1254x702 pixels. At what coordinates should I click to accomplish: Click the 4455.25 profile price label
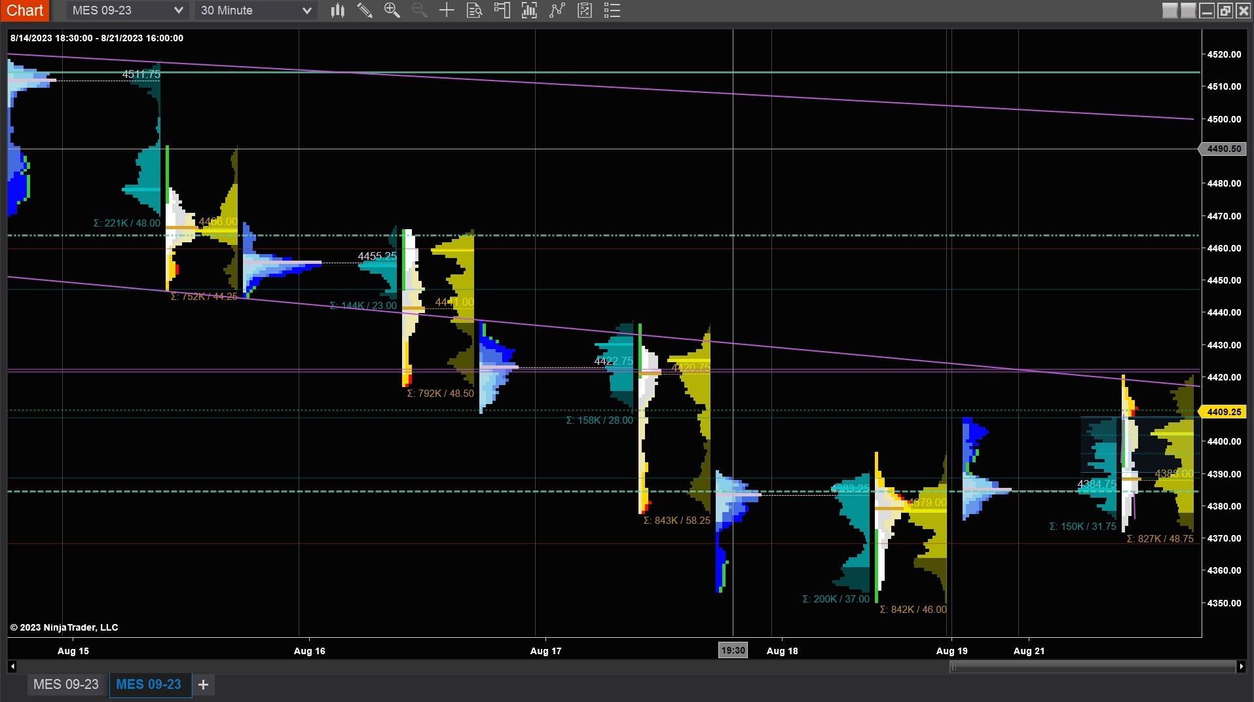coord(377,256)
